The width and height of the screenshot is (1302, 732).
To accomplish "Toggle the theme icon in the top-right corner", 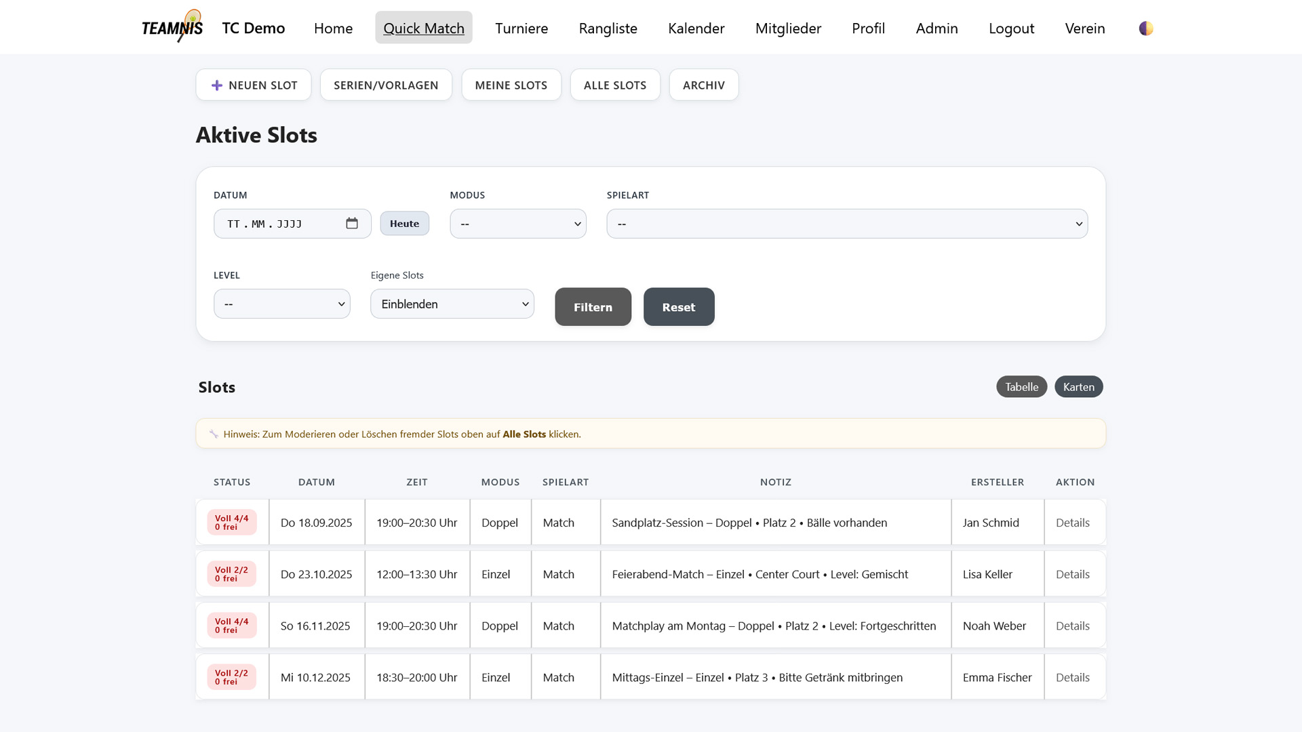I will (x=1145, y=28).
